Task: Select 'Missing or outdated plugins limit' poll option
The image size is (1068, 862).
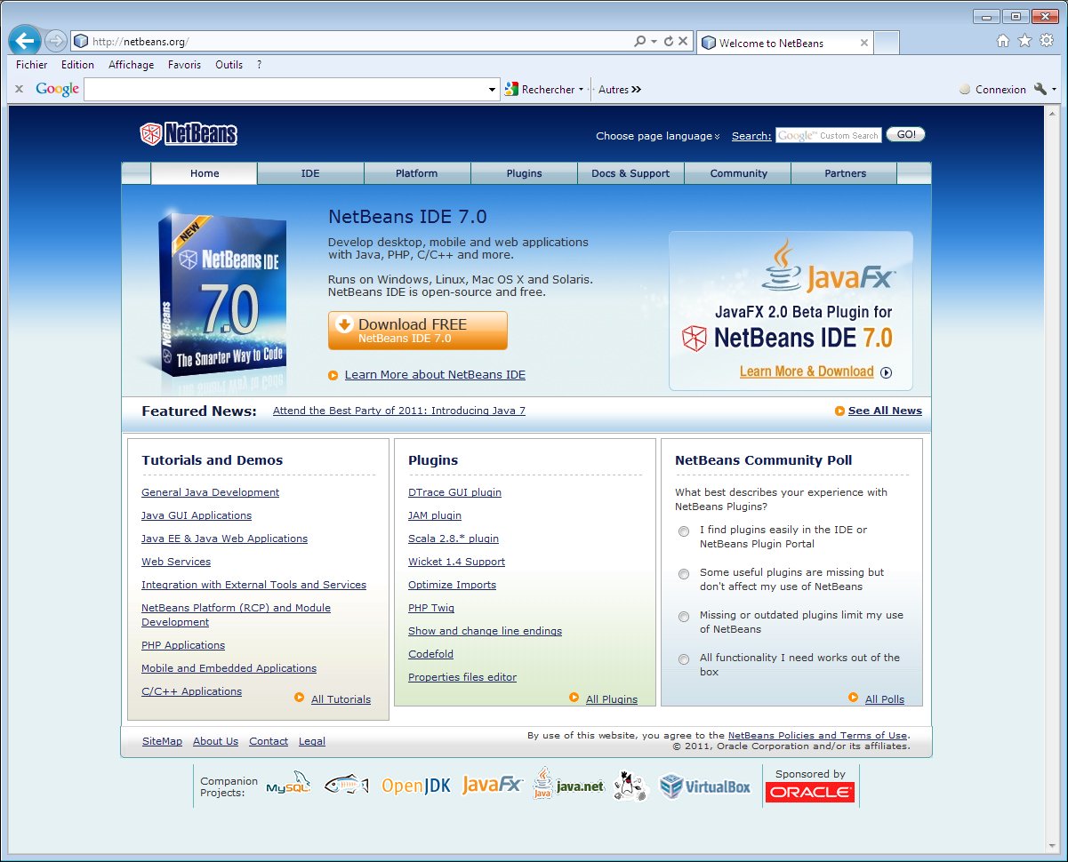Action: (x=684, y=617)
